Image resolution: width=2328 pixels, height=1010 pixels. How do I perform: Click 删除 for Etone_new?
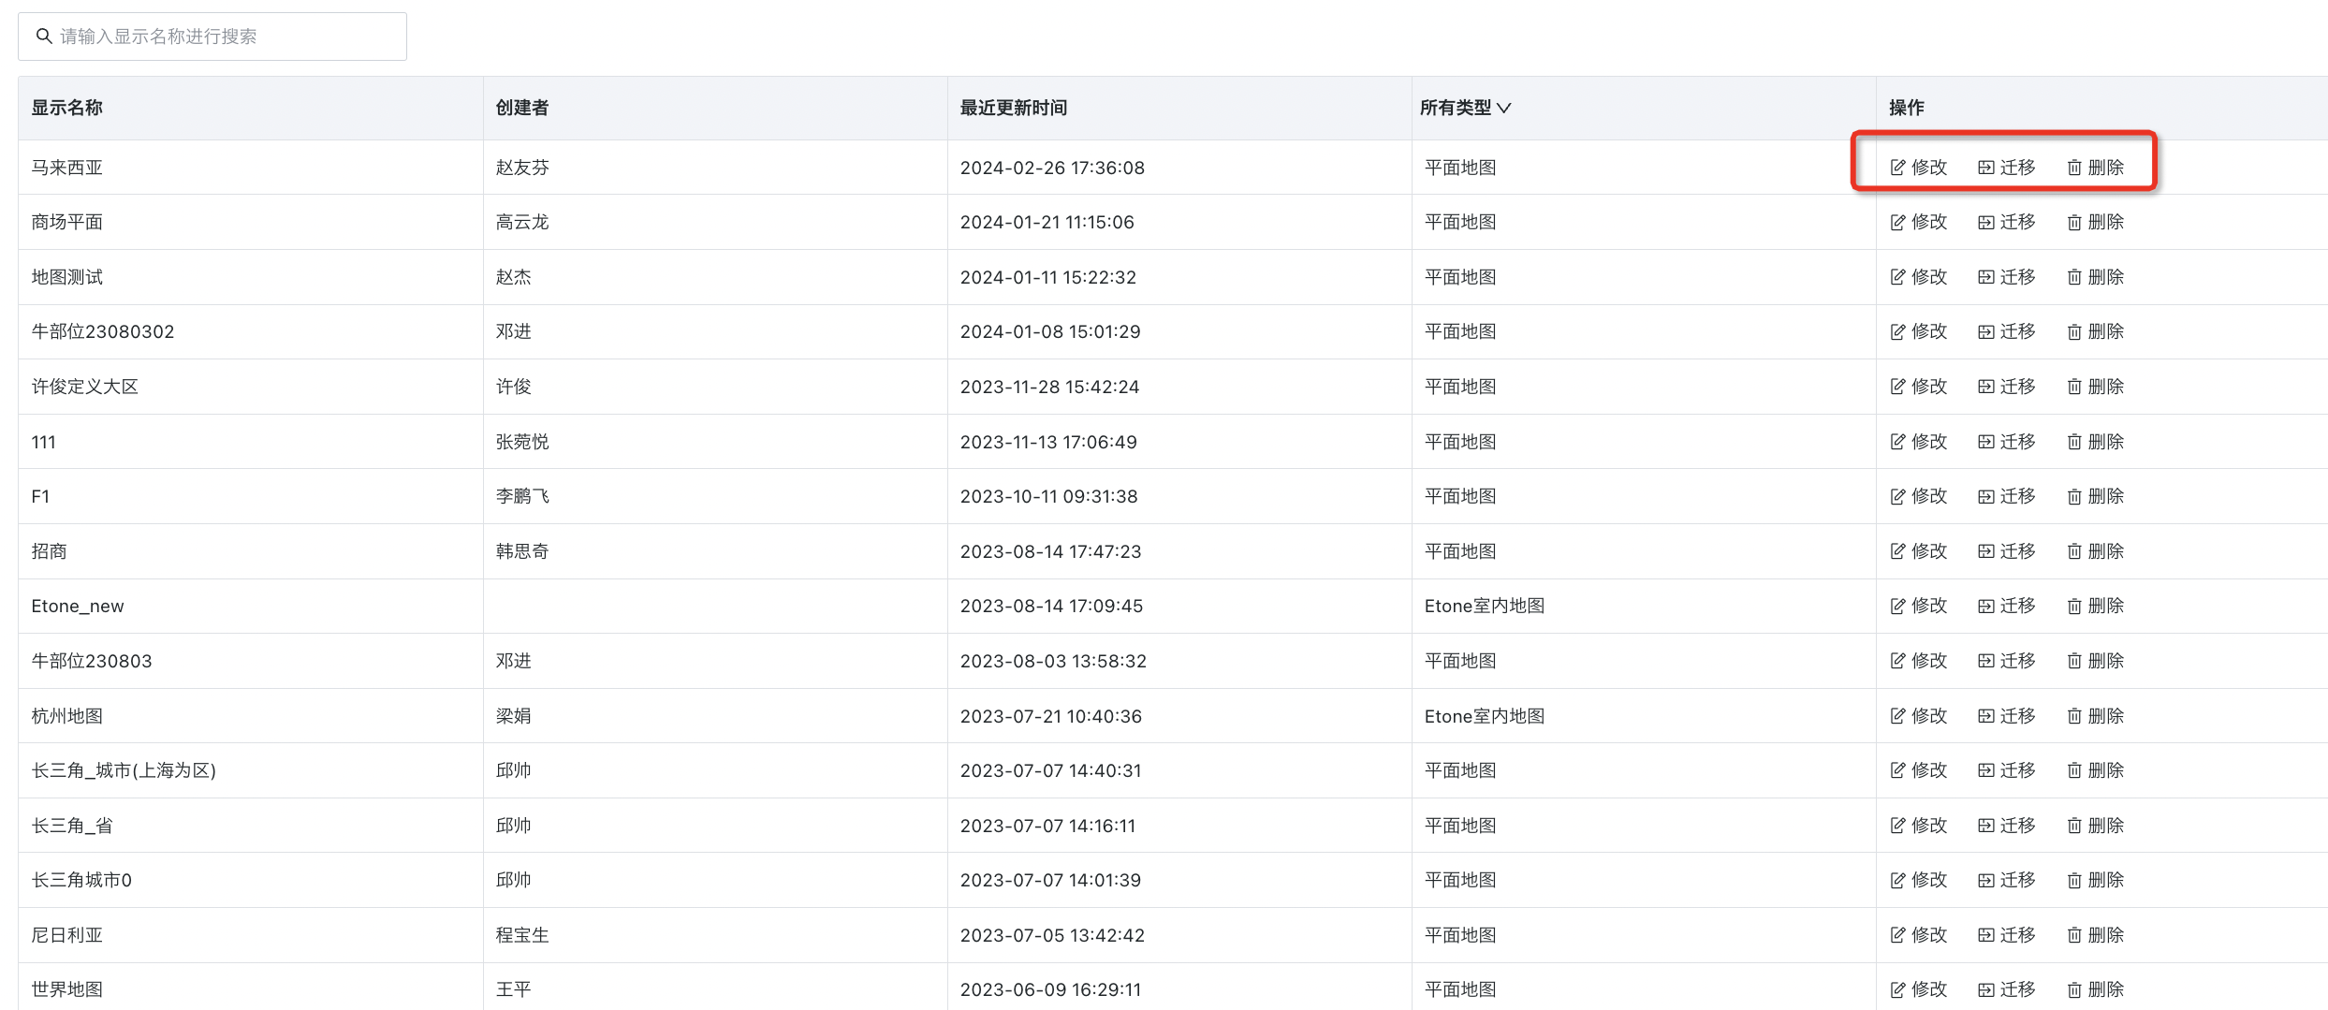point(2096,606)
